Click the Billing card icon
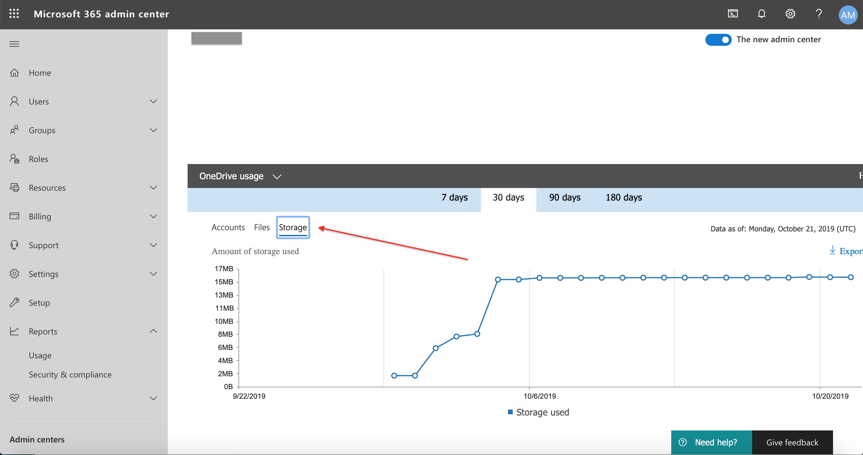863x455 pixels. coord(14,216)
